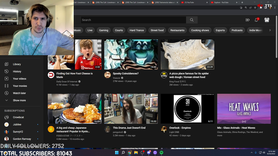Select the Restaurants category chip

(x=177, y=30)
